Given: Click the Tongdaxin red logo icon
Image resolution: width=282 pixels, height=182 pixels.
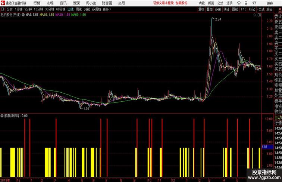Looking at the screenshot, I should (3, 3).
